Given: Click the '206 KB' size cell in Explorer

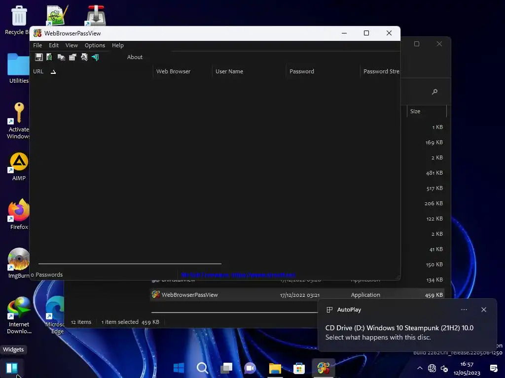Looking at the screenshot, I should pos(433,203).
